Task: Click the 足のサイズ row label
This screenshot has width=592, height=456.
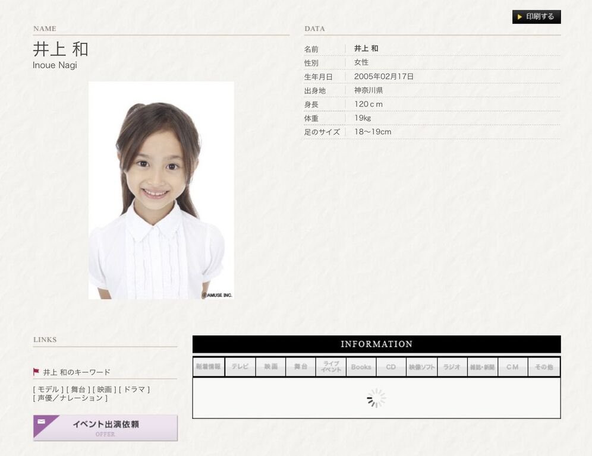Action: 322,132
